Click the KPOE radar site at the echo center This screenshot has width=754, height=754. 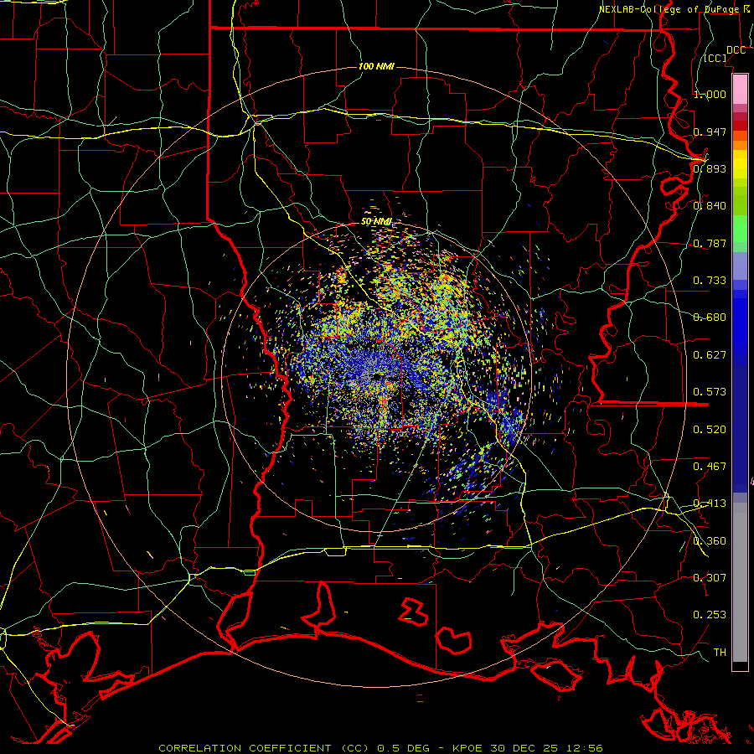click(376, 377)
